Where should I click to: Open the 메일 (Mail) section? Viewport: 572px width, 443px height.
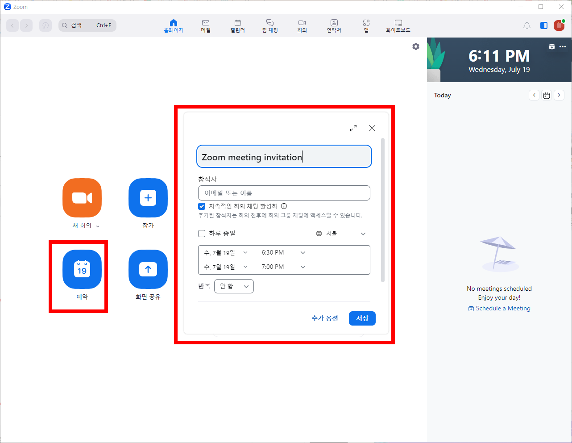pyautogui.click(x=206, y=25)
